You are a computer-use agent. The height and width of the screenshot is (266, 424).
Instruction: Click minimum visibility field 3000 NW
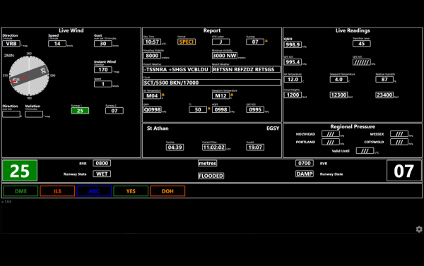point(225,56)
